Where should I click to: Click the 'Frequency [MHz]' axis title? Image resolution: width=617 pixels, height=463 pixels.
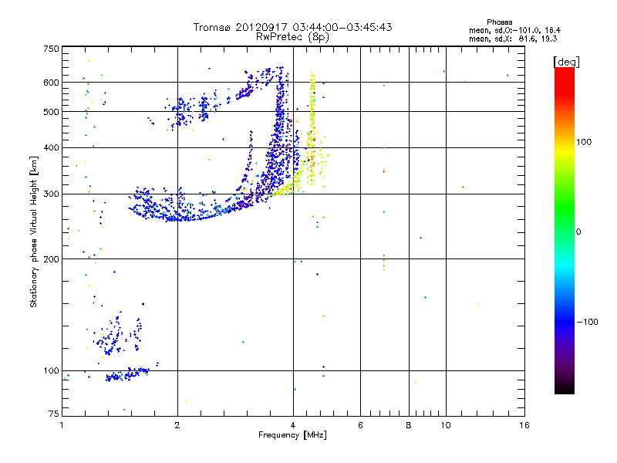tap(292, 435)
